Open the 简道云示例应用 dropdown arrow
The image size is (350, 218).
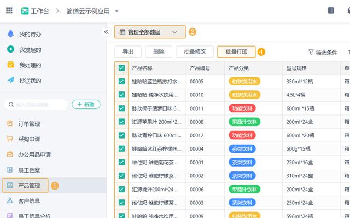(116, 11)
